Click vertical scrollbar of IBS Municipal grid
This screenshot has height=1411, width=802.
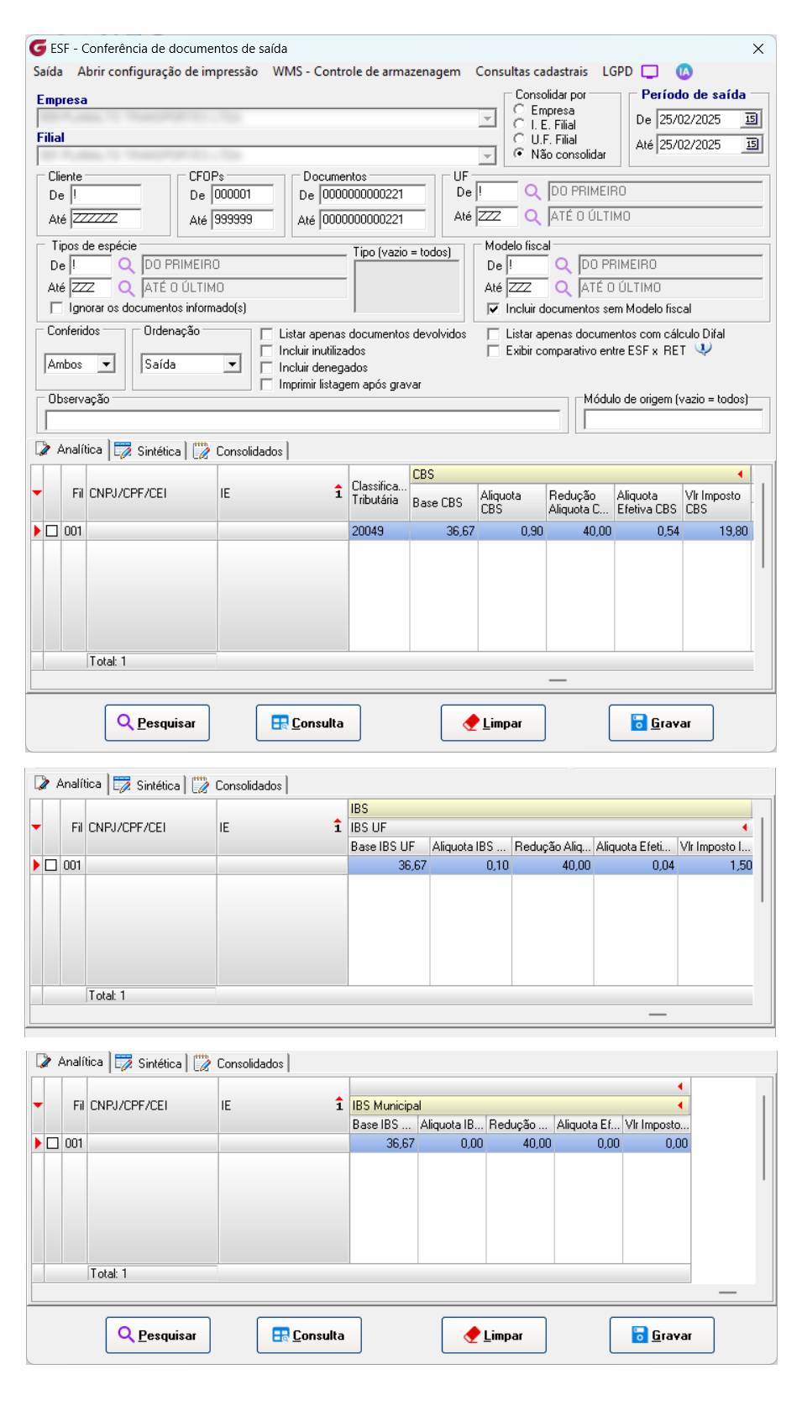(x=763, y=1138)
